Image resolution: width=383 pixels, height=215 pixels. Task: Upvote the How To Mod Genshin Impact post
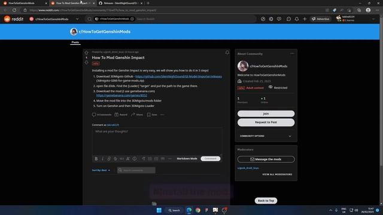[86, 53]
